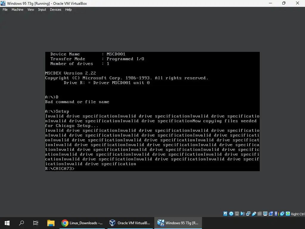Open the Input menu
Image resolution: width=305 pixels, height=229 pixels.
pos(42,10)
